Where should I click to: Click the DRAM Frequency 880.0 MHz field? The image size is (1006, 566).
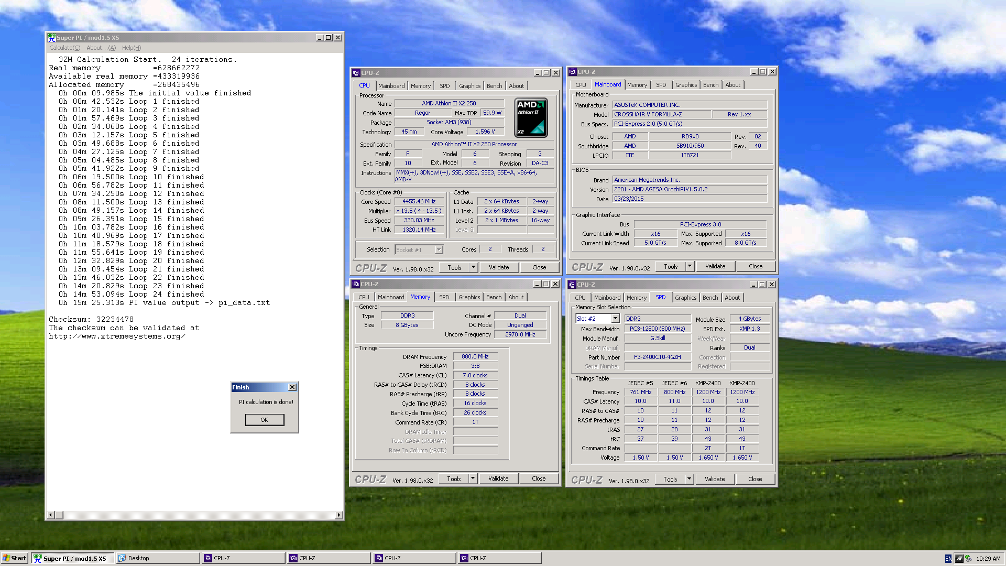475,356
